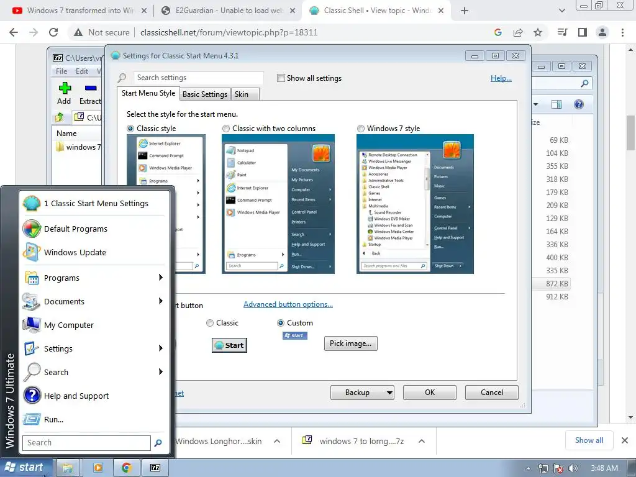636x477 pixels.
Task: Click the 7-Zip Add plus icon
Action: (x=65, y=88)
